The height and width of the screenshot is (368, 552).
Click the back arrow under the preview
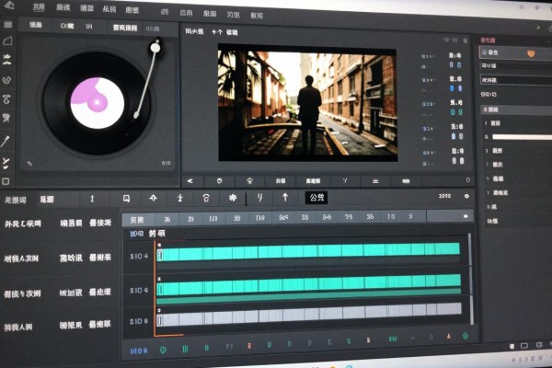[190, 180]
